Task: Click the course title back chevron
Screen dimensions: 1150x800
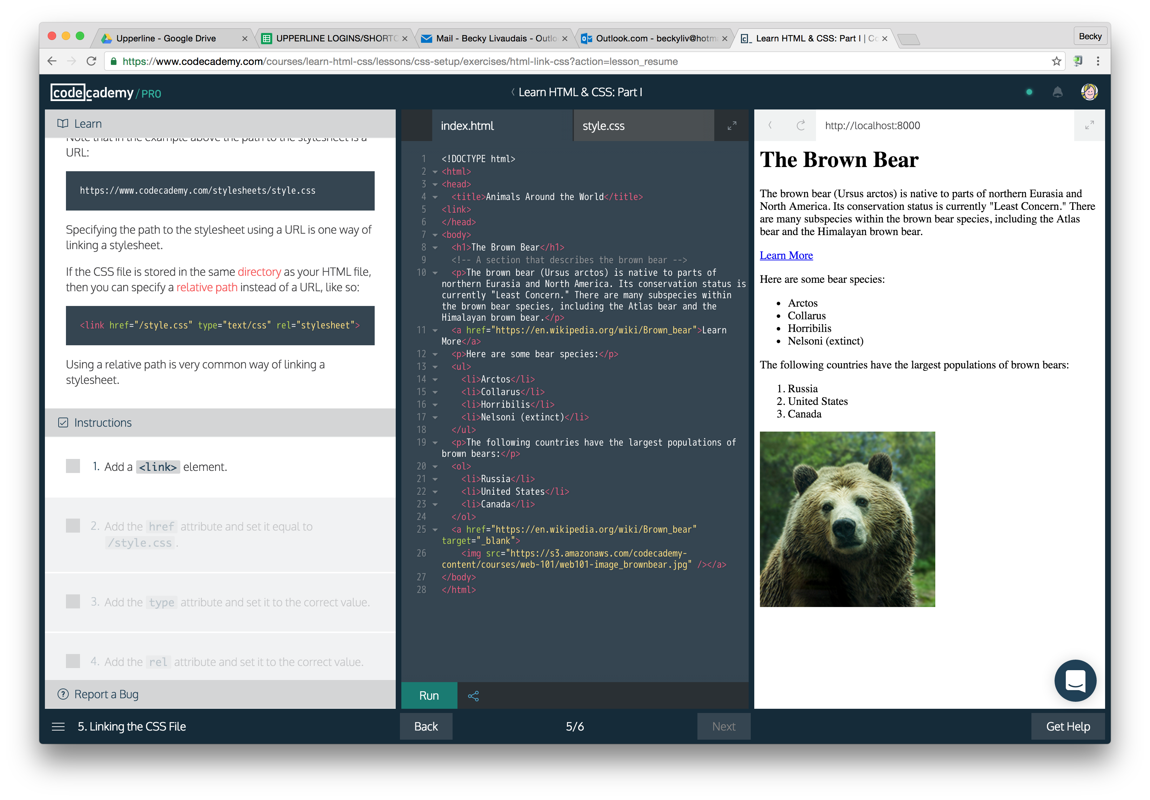Action: pyautogui.click(x=513, y=92)
